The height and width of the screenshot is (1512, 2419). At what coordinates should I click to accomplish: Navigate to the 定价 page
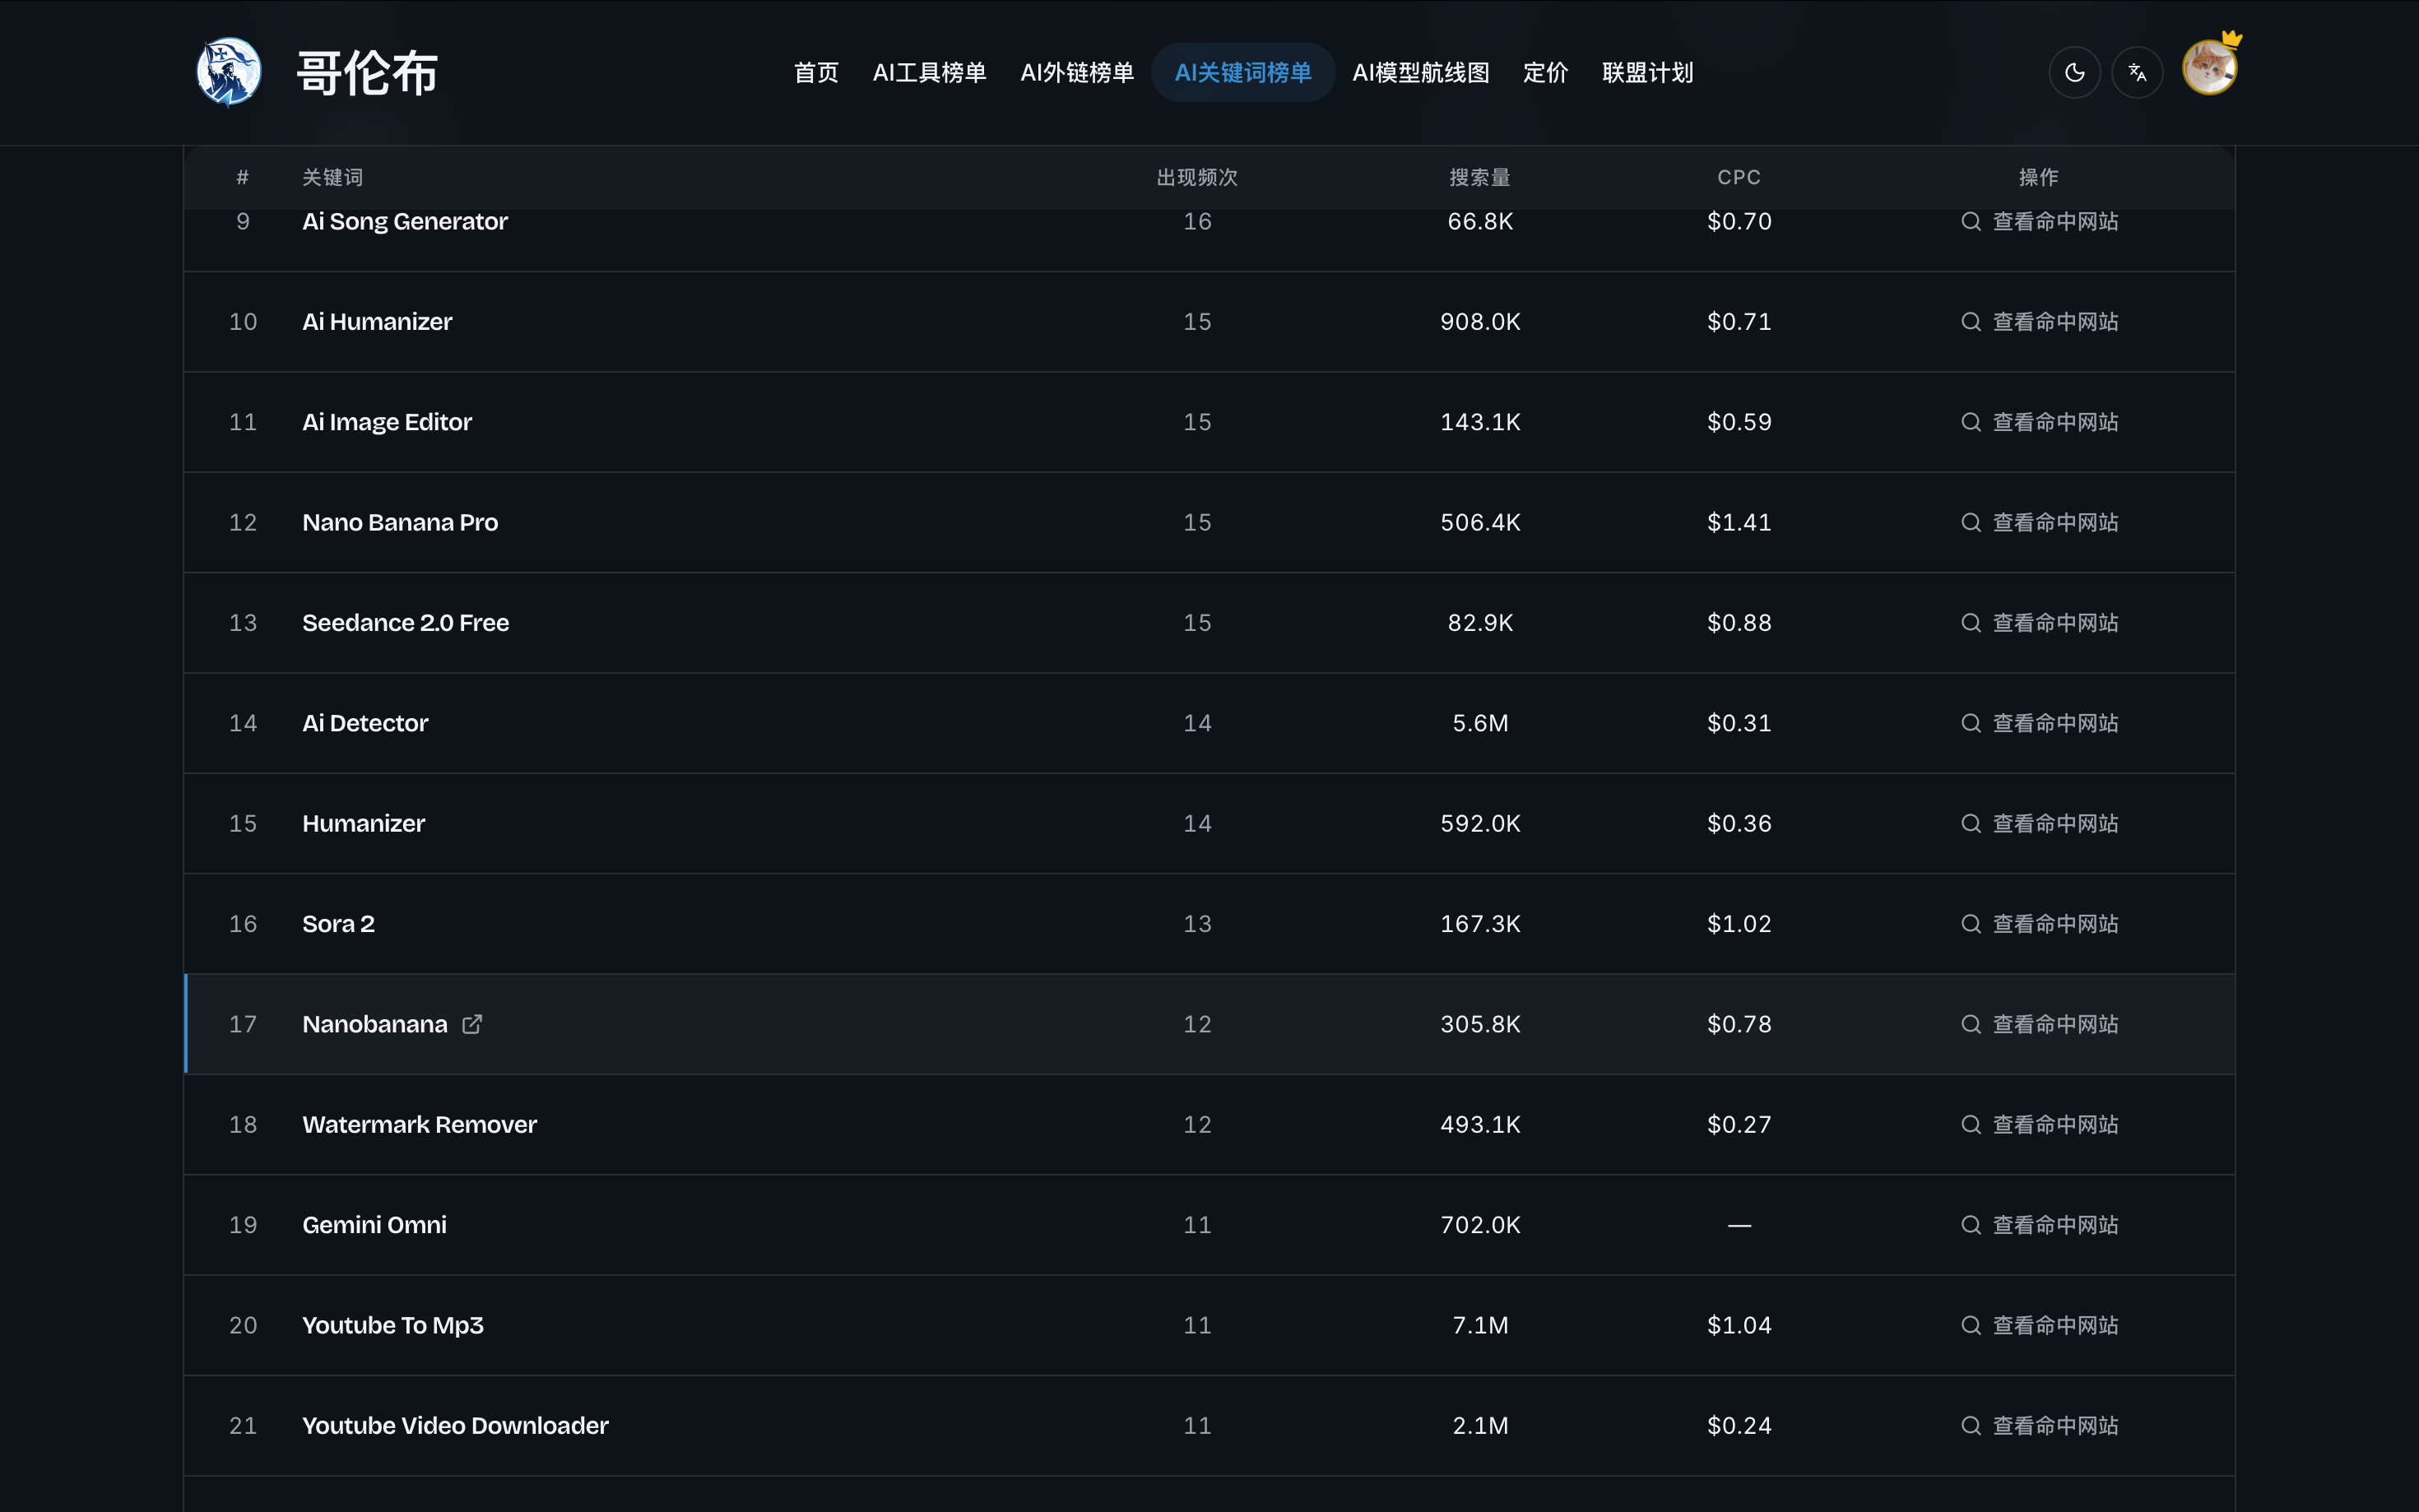point(1545,72)
